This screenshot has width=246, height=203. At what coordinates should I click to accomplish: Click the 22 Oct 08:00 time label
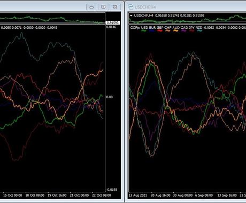point(102,196)
